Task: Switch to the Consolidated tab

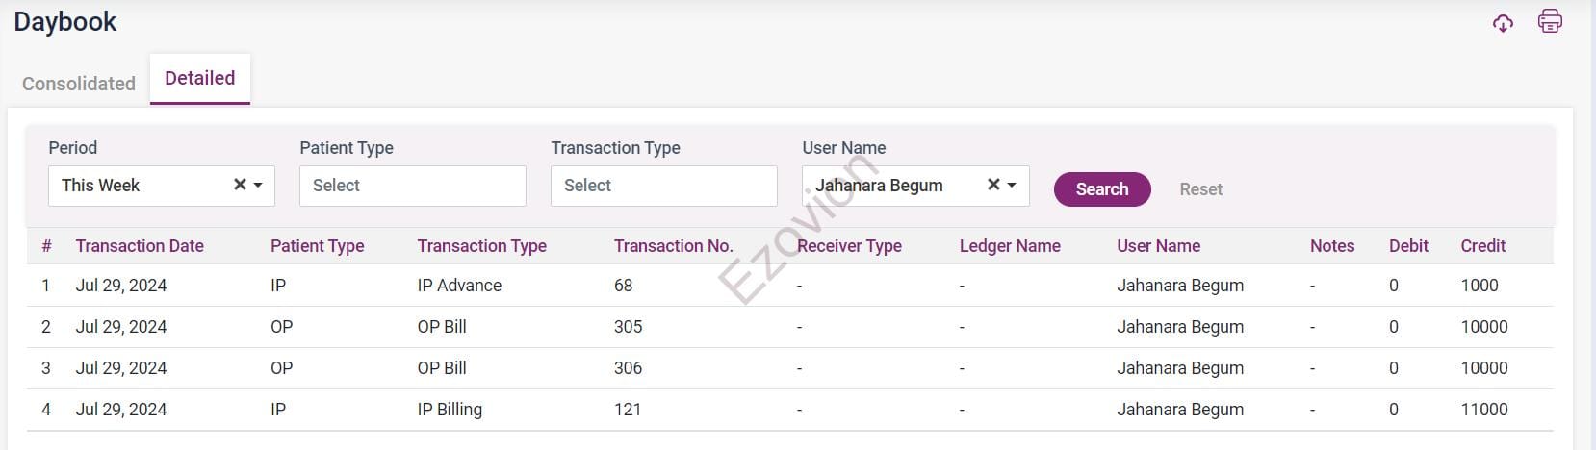Action: coord(79,84)
